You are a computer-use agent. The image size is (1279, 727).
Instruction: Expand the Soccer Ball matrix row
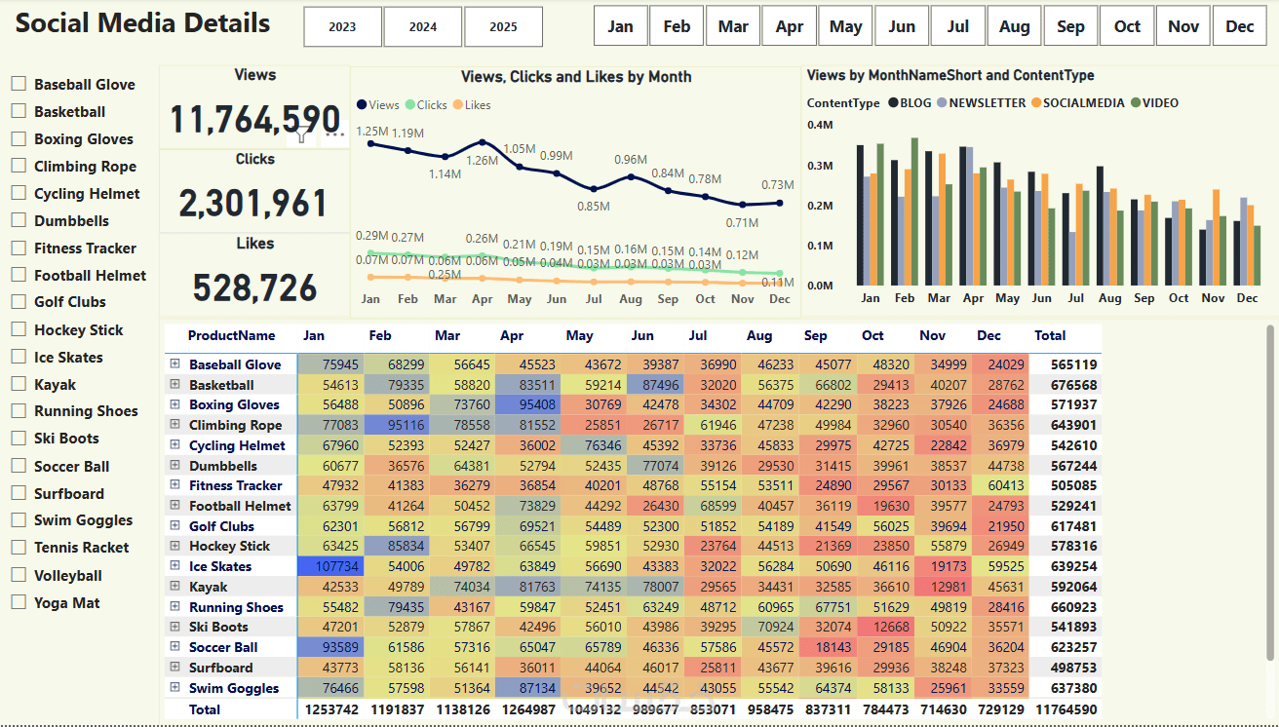[175, 646]
